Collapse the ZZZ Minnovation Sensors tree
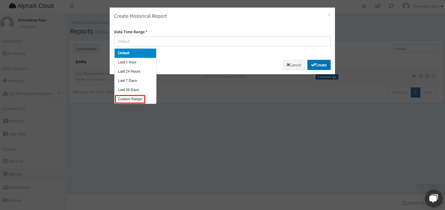Screen dimensions: 445x210 59,93
